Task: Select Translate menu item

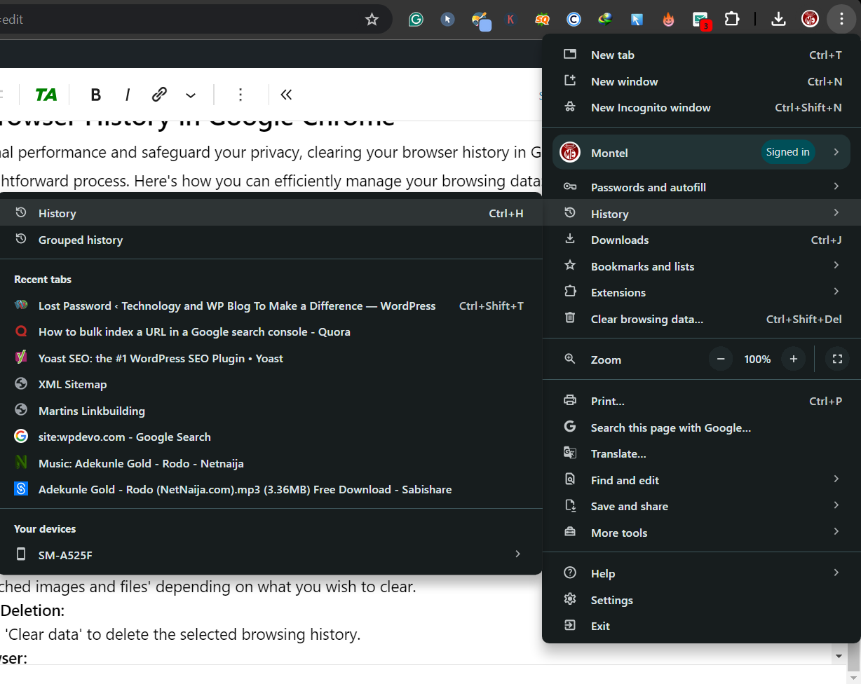Action: pos(701,453)
